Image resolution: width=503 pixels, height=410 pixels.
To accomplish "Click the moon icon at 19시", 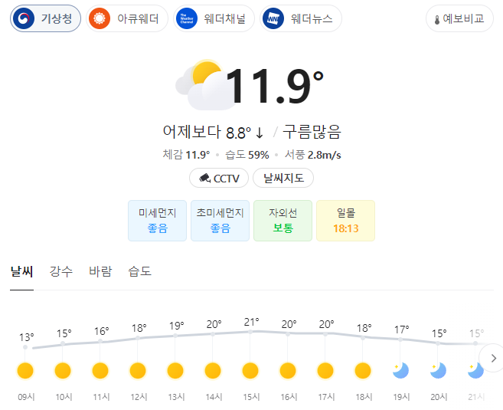I will [x=400, y=370].
